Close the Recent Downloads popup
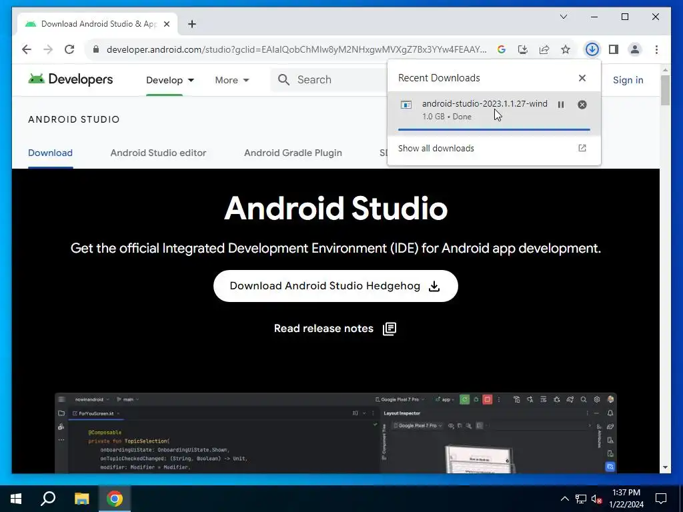The height and width of the screenshot is (512, 683). click(582, 78)
